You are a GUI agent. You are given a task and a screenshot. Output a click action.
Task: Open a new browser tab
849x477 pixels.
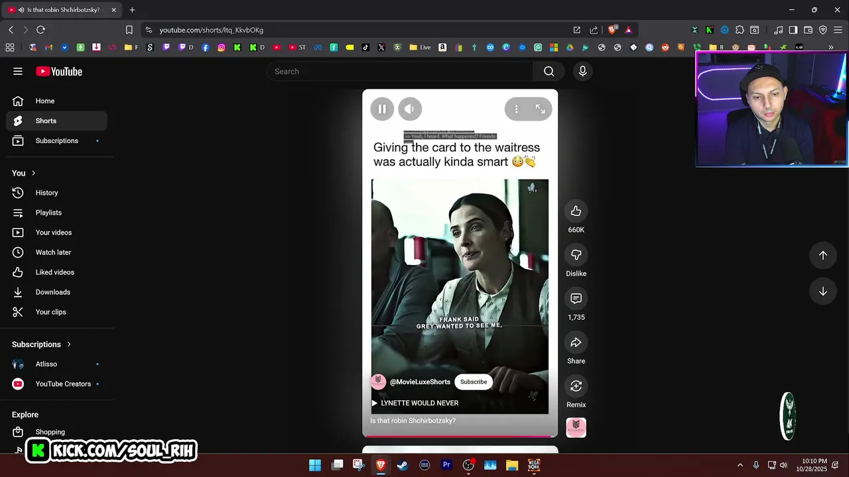132,10
